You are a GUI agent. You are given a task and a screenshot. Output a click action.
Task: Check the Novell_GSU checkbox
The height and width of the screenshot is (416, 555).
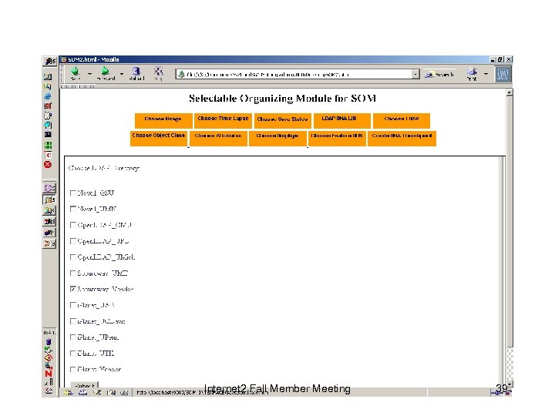point(73,193)
